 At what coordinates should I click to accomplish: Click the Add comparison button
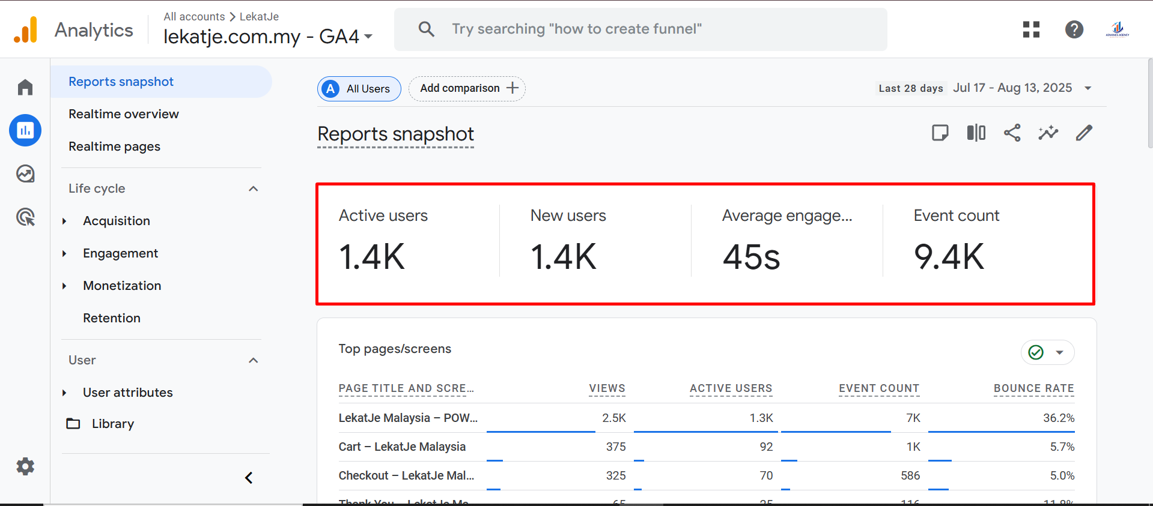click(x=467, y=88)
